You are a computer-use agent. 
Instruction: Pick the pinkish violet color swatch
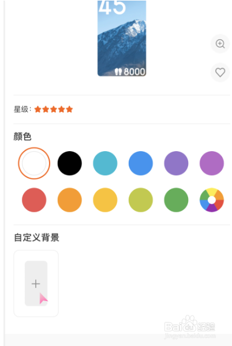212,163
